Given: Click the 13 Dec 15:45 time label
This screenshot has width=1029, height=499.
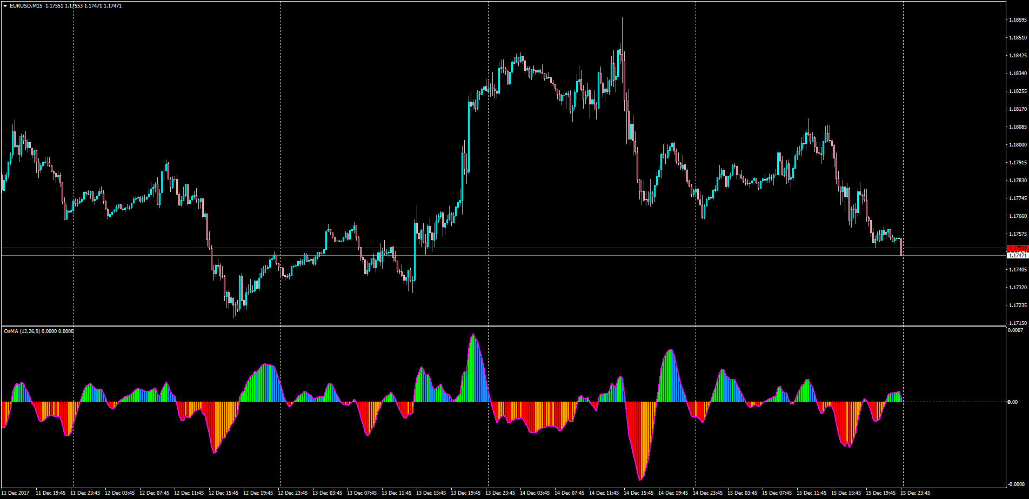Looking at the screenshot, I should tap(431, 493).
